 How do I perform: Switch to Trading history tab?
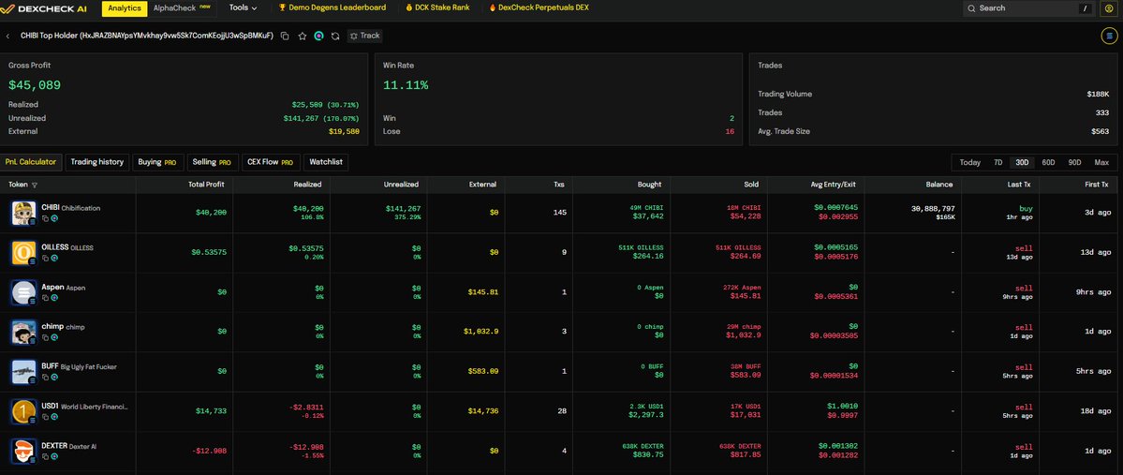pyautogui.click(x=97, y=162)
